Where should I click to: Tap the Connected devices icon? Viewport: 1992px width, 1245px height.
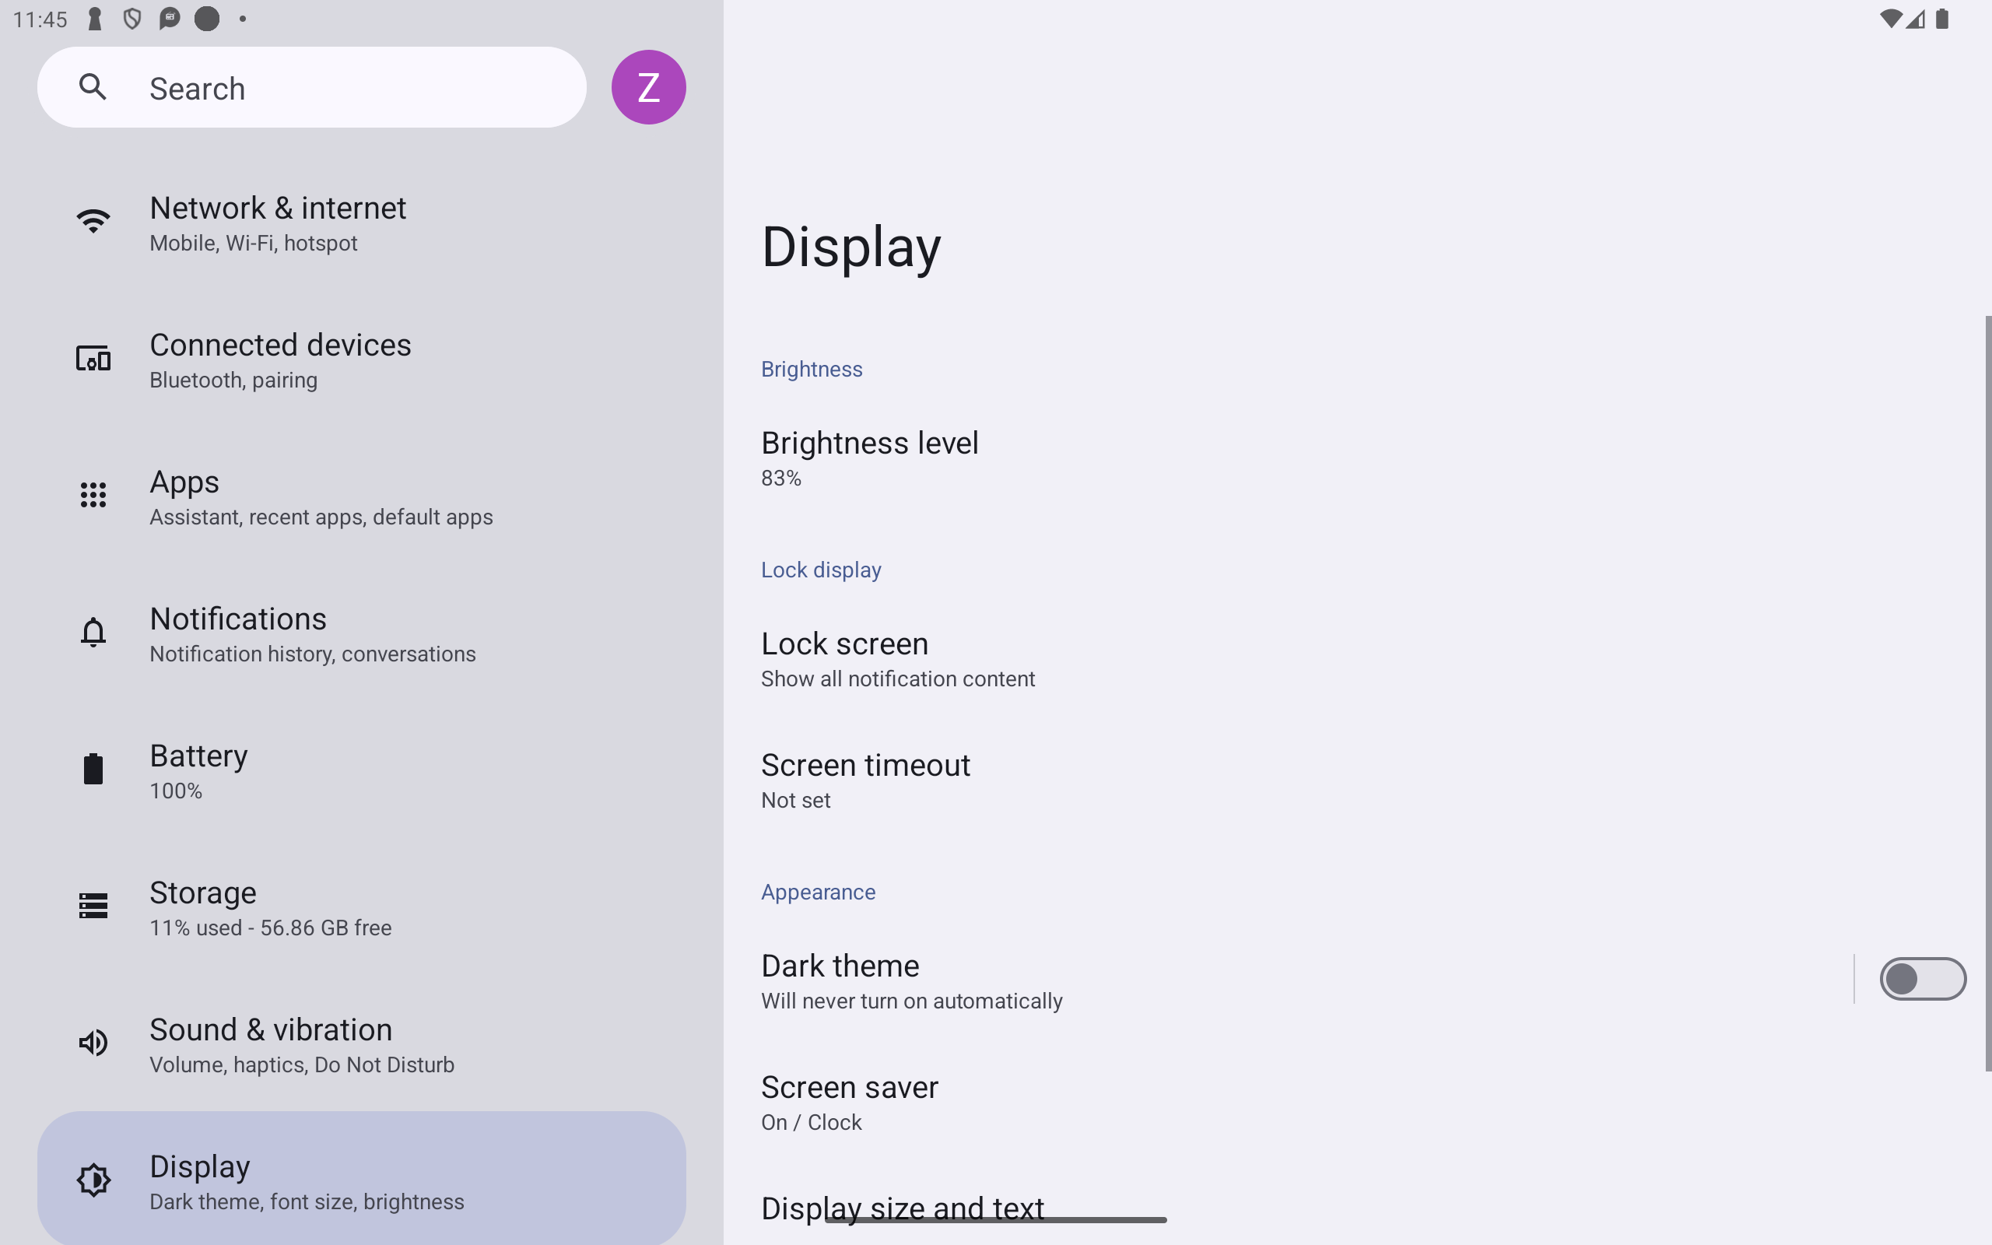click(93, 358)
